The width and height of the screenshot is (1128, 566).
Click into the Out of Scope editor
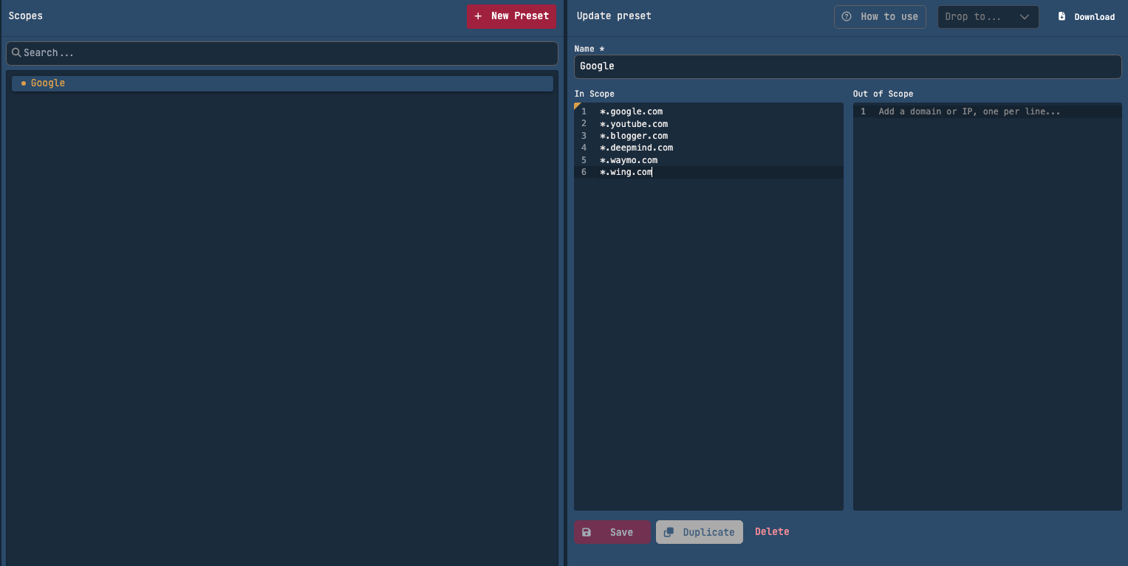[x=987, y=306]
